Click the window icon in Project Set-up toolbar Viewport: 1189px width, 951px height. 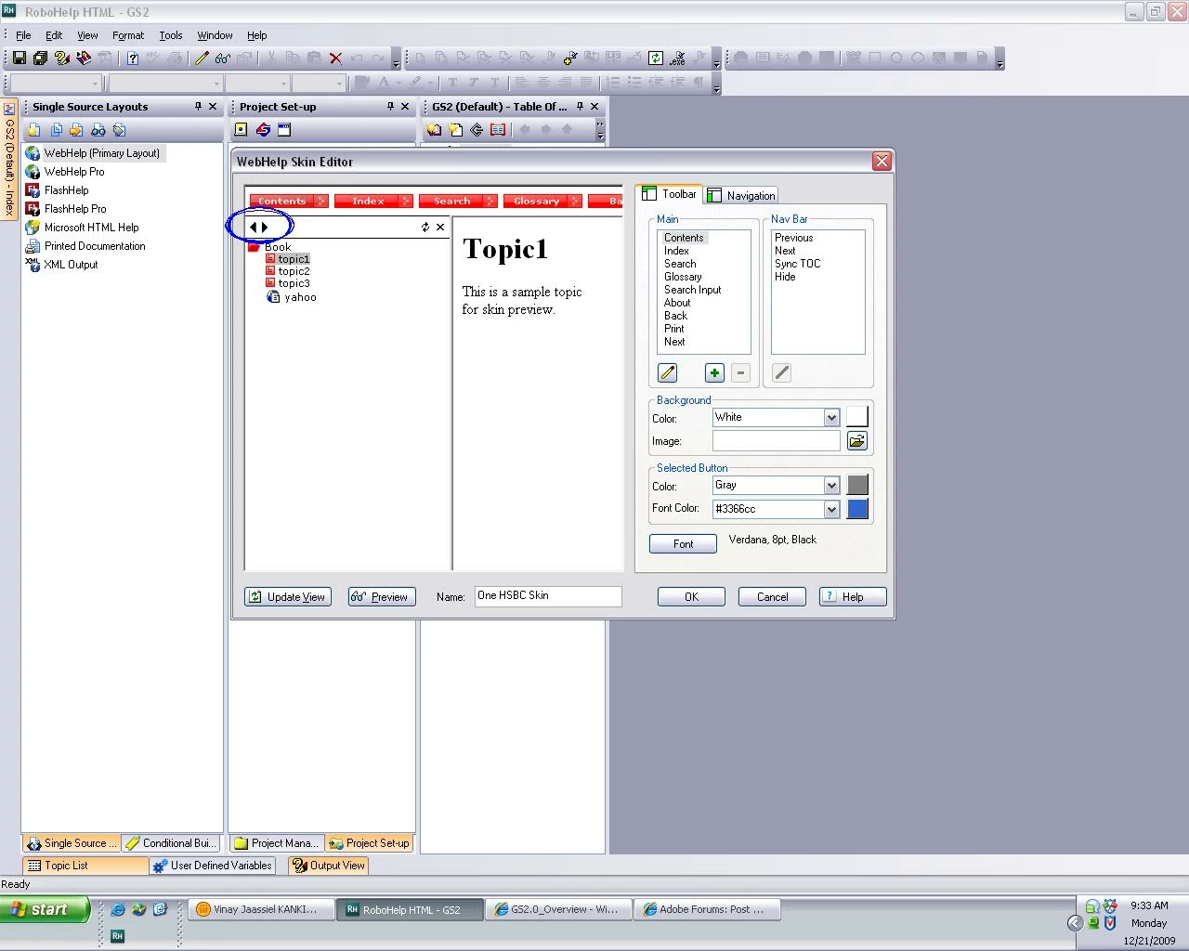(284, 130)
